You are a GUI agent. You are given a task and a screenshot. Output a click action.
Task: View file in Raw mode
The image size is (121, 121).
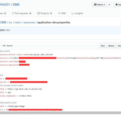[103, 46]
